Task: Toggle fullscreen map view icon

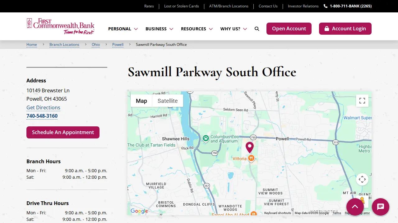Action: 362,101
